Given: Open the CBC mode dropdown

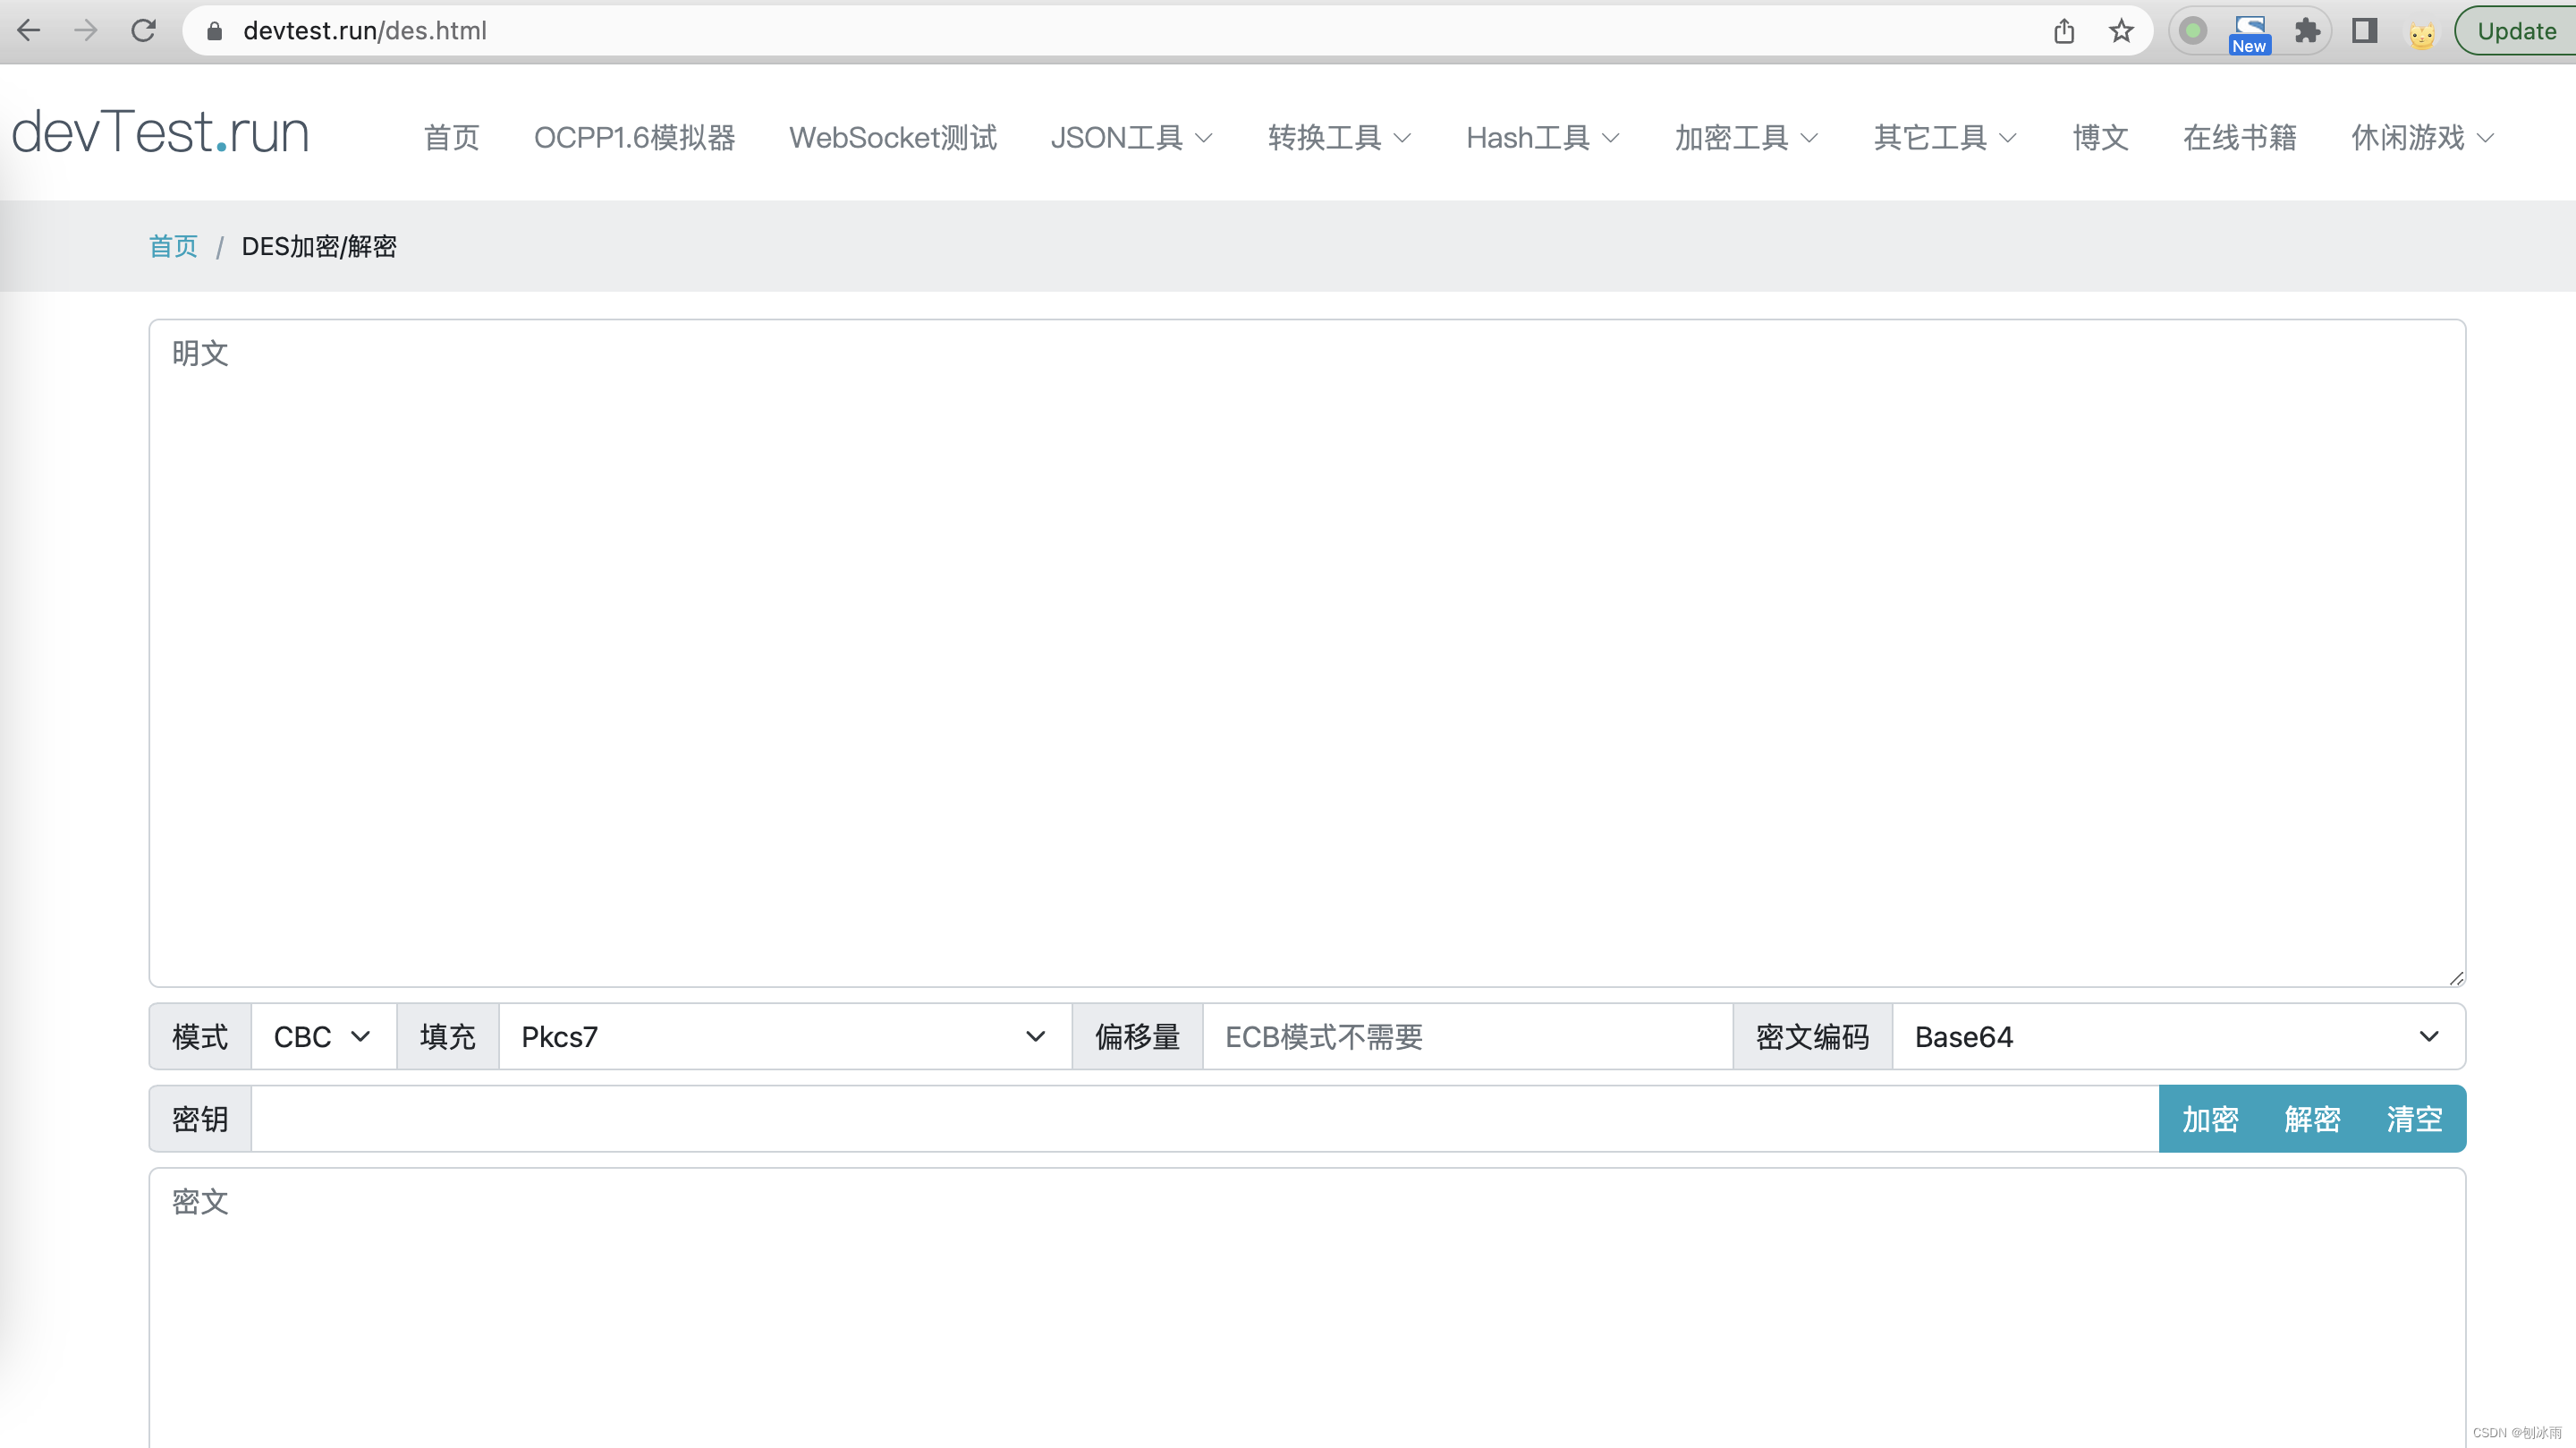Looking at the screenshot, I should tap(322, 1036).
